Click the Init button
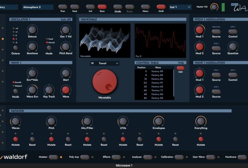The width and height of the screenshot is (248, 168). coord(90,7)
